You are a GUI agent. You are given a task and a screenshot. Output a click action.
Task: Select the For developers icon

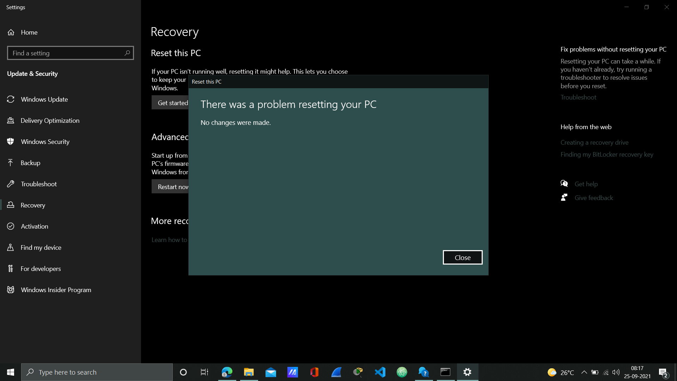click(11, 269)
